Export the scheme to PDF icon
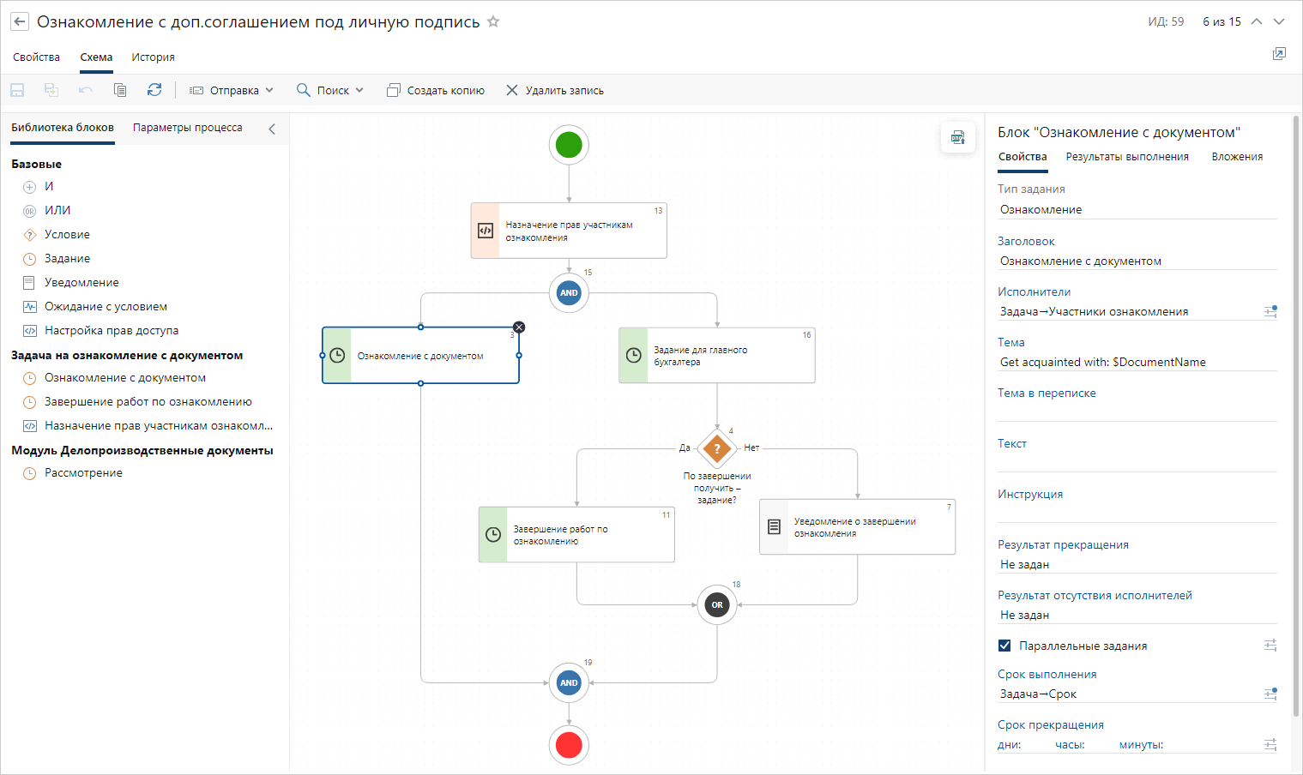Image resolution: width=1303 pixels, height=775 pixels. tap(958, 137)
